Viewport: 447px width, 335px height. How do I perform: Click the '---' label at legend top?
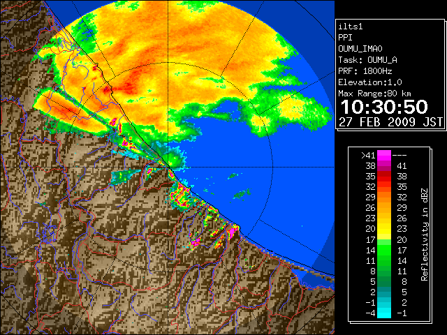(x=400, y=155)
